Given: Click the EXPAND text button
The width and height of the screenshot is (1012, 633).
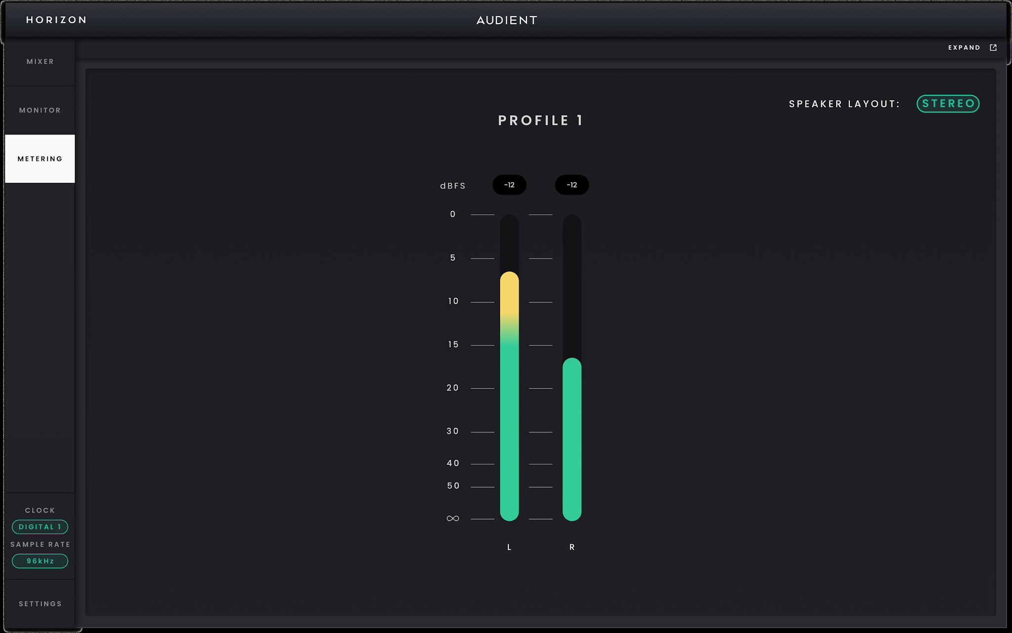Looking at the screenshot, I should click(964, 47).
